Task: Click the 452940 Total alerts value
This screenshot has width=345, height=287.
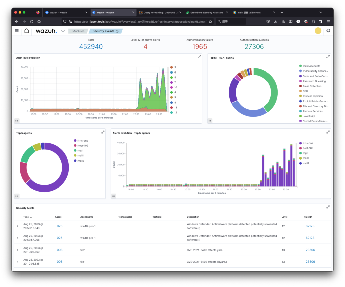Action: click(x=91, y=47)
